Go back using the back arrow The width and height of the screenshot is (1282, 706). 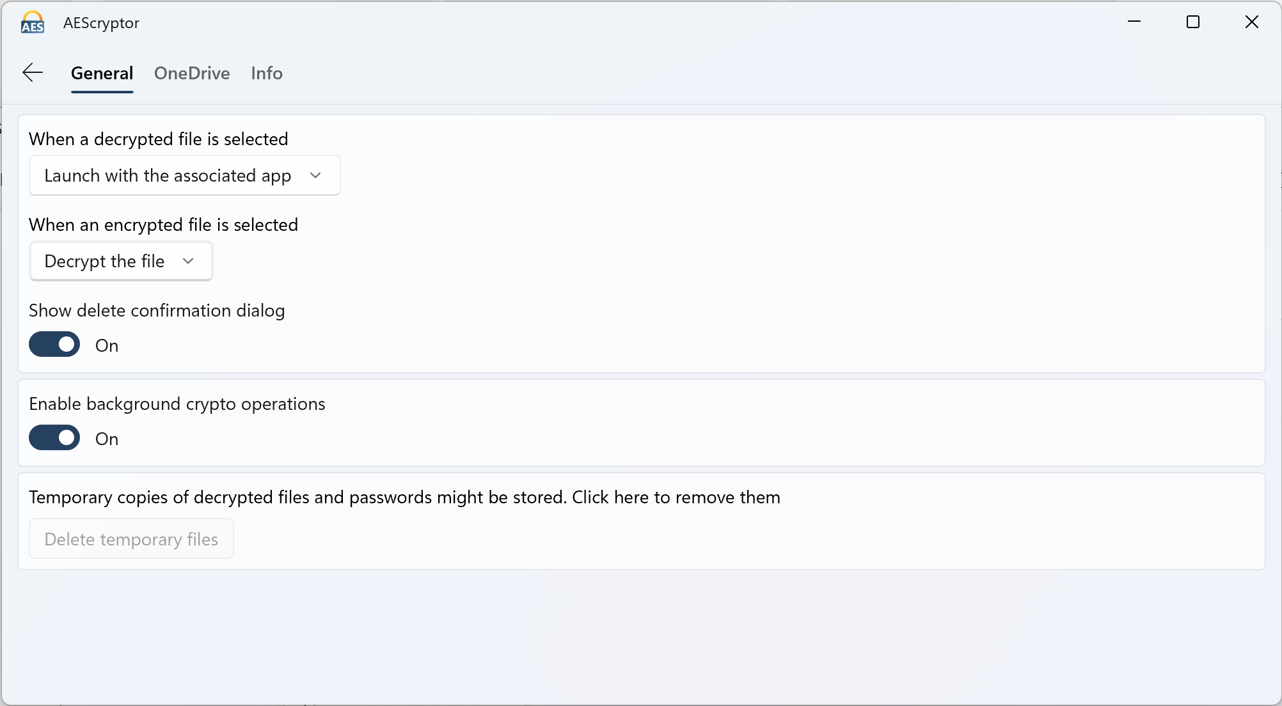point(33,73)
